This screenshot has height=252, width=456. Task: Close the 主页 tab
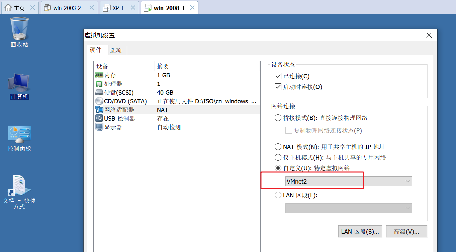tap(32, 8)
